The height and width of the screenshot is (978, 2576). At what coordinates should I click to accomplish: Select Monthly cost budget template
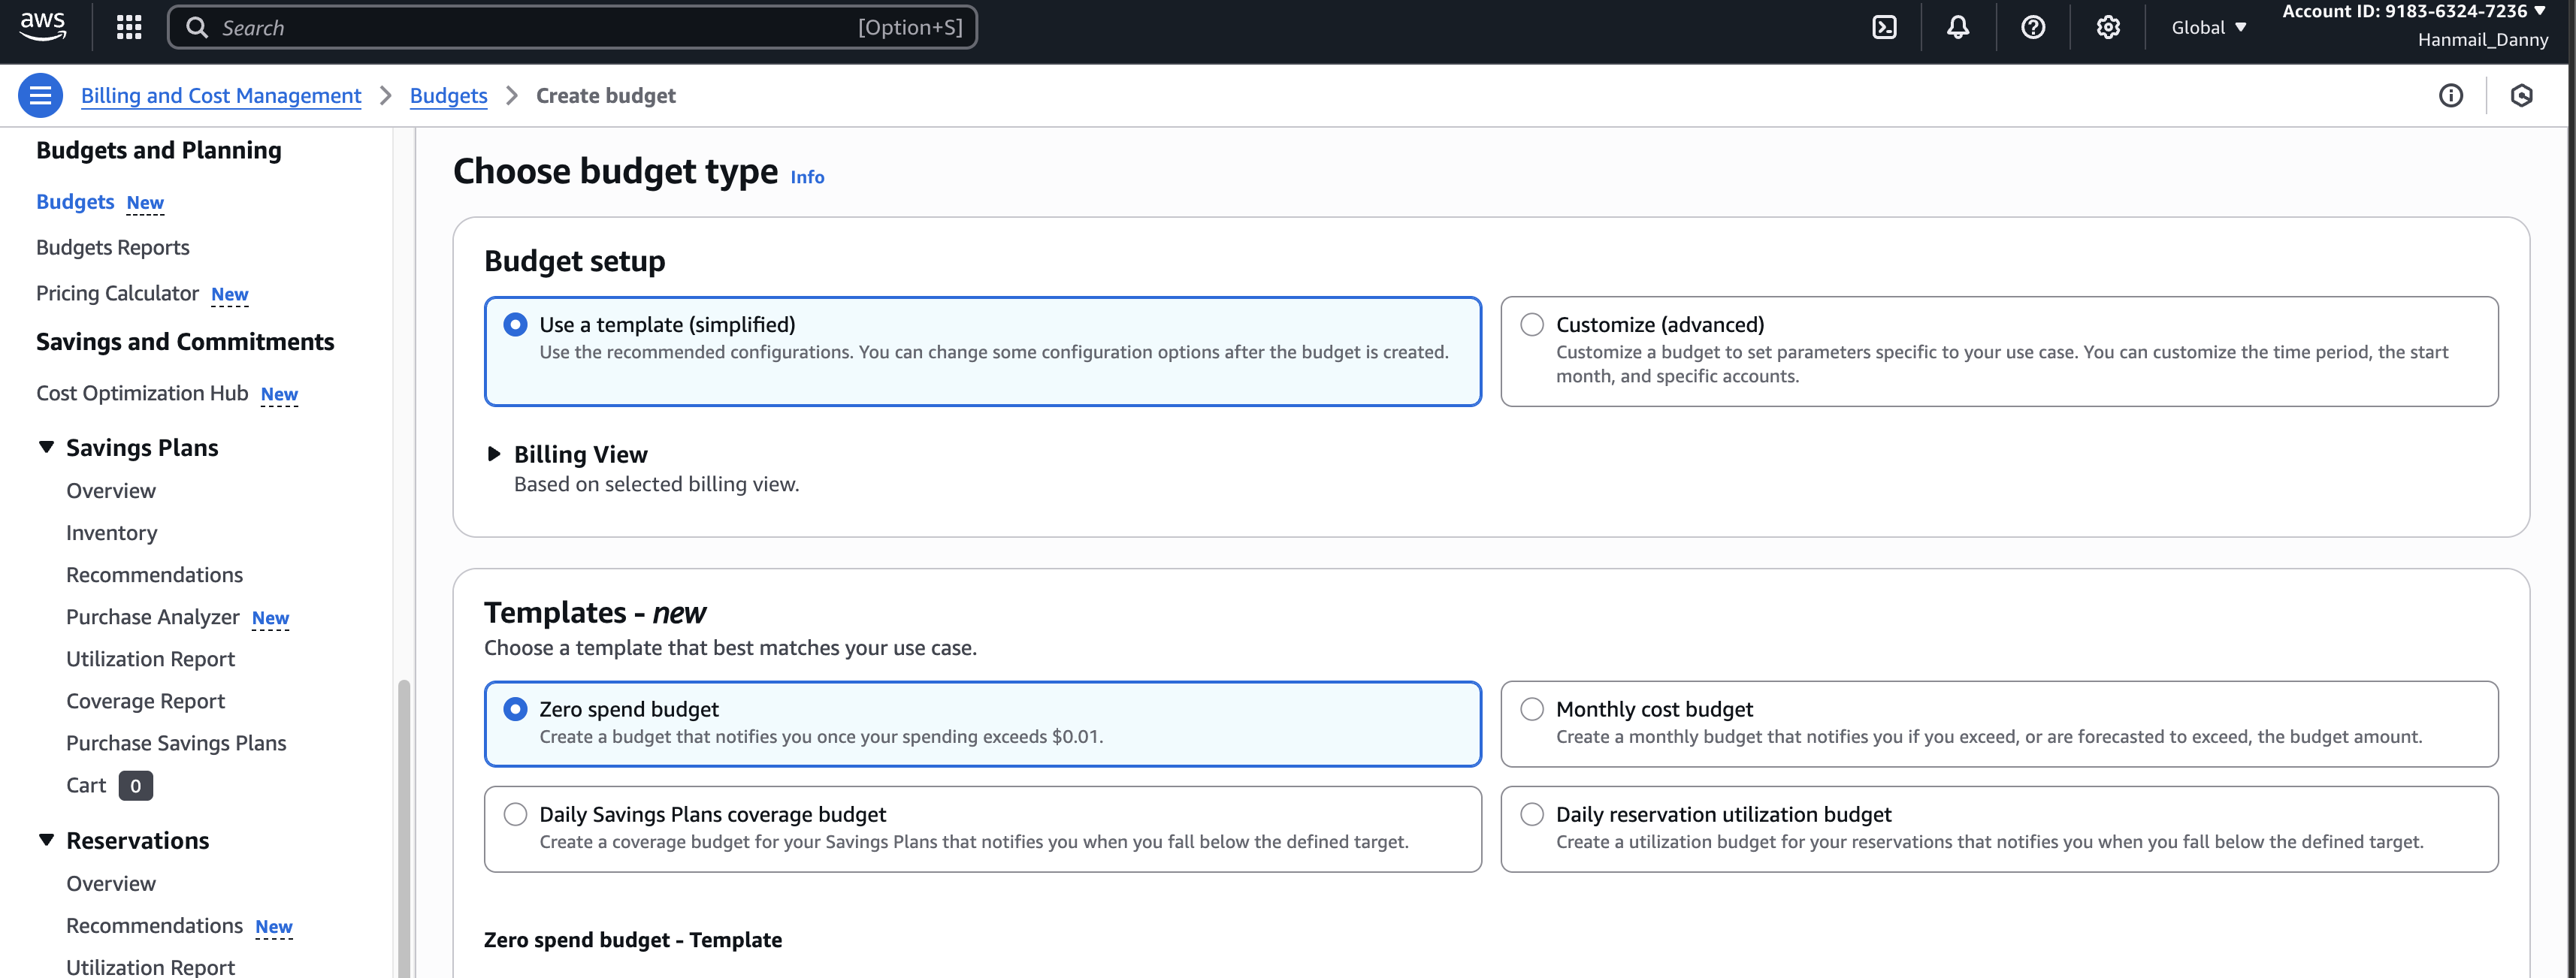pos(1532,709)
